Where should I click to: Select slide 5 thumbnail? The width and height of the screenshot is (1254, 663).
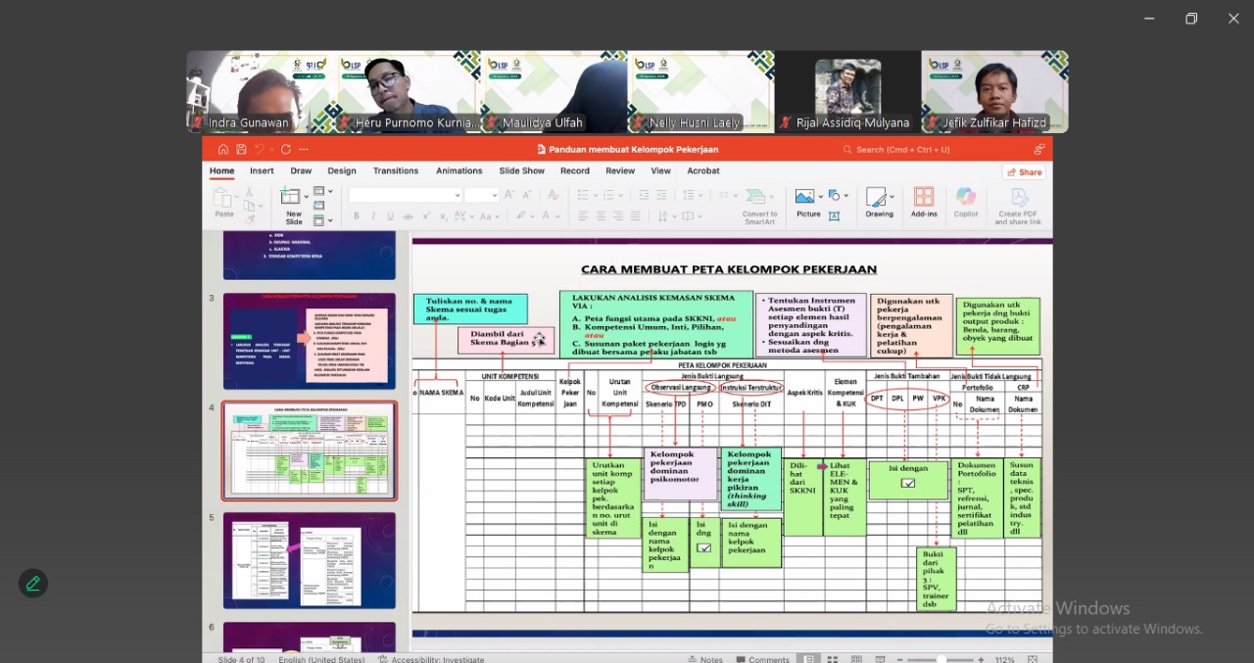(310, 560)
